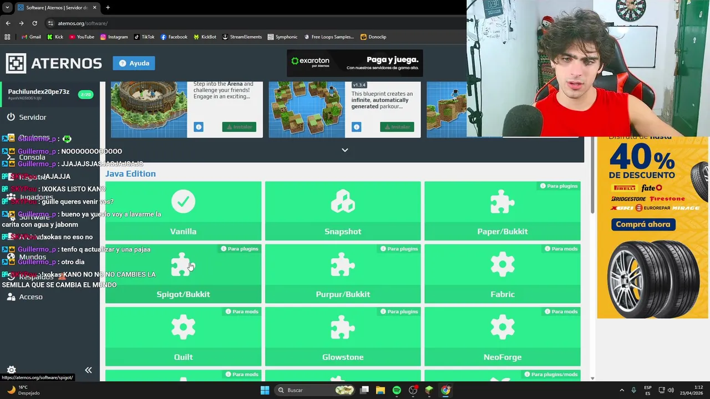Click Comprá ahora on tire ad
This screenshot has height=399, width=710.
(x=643, y=224)
